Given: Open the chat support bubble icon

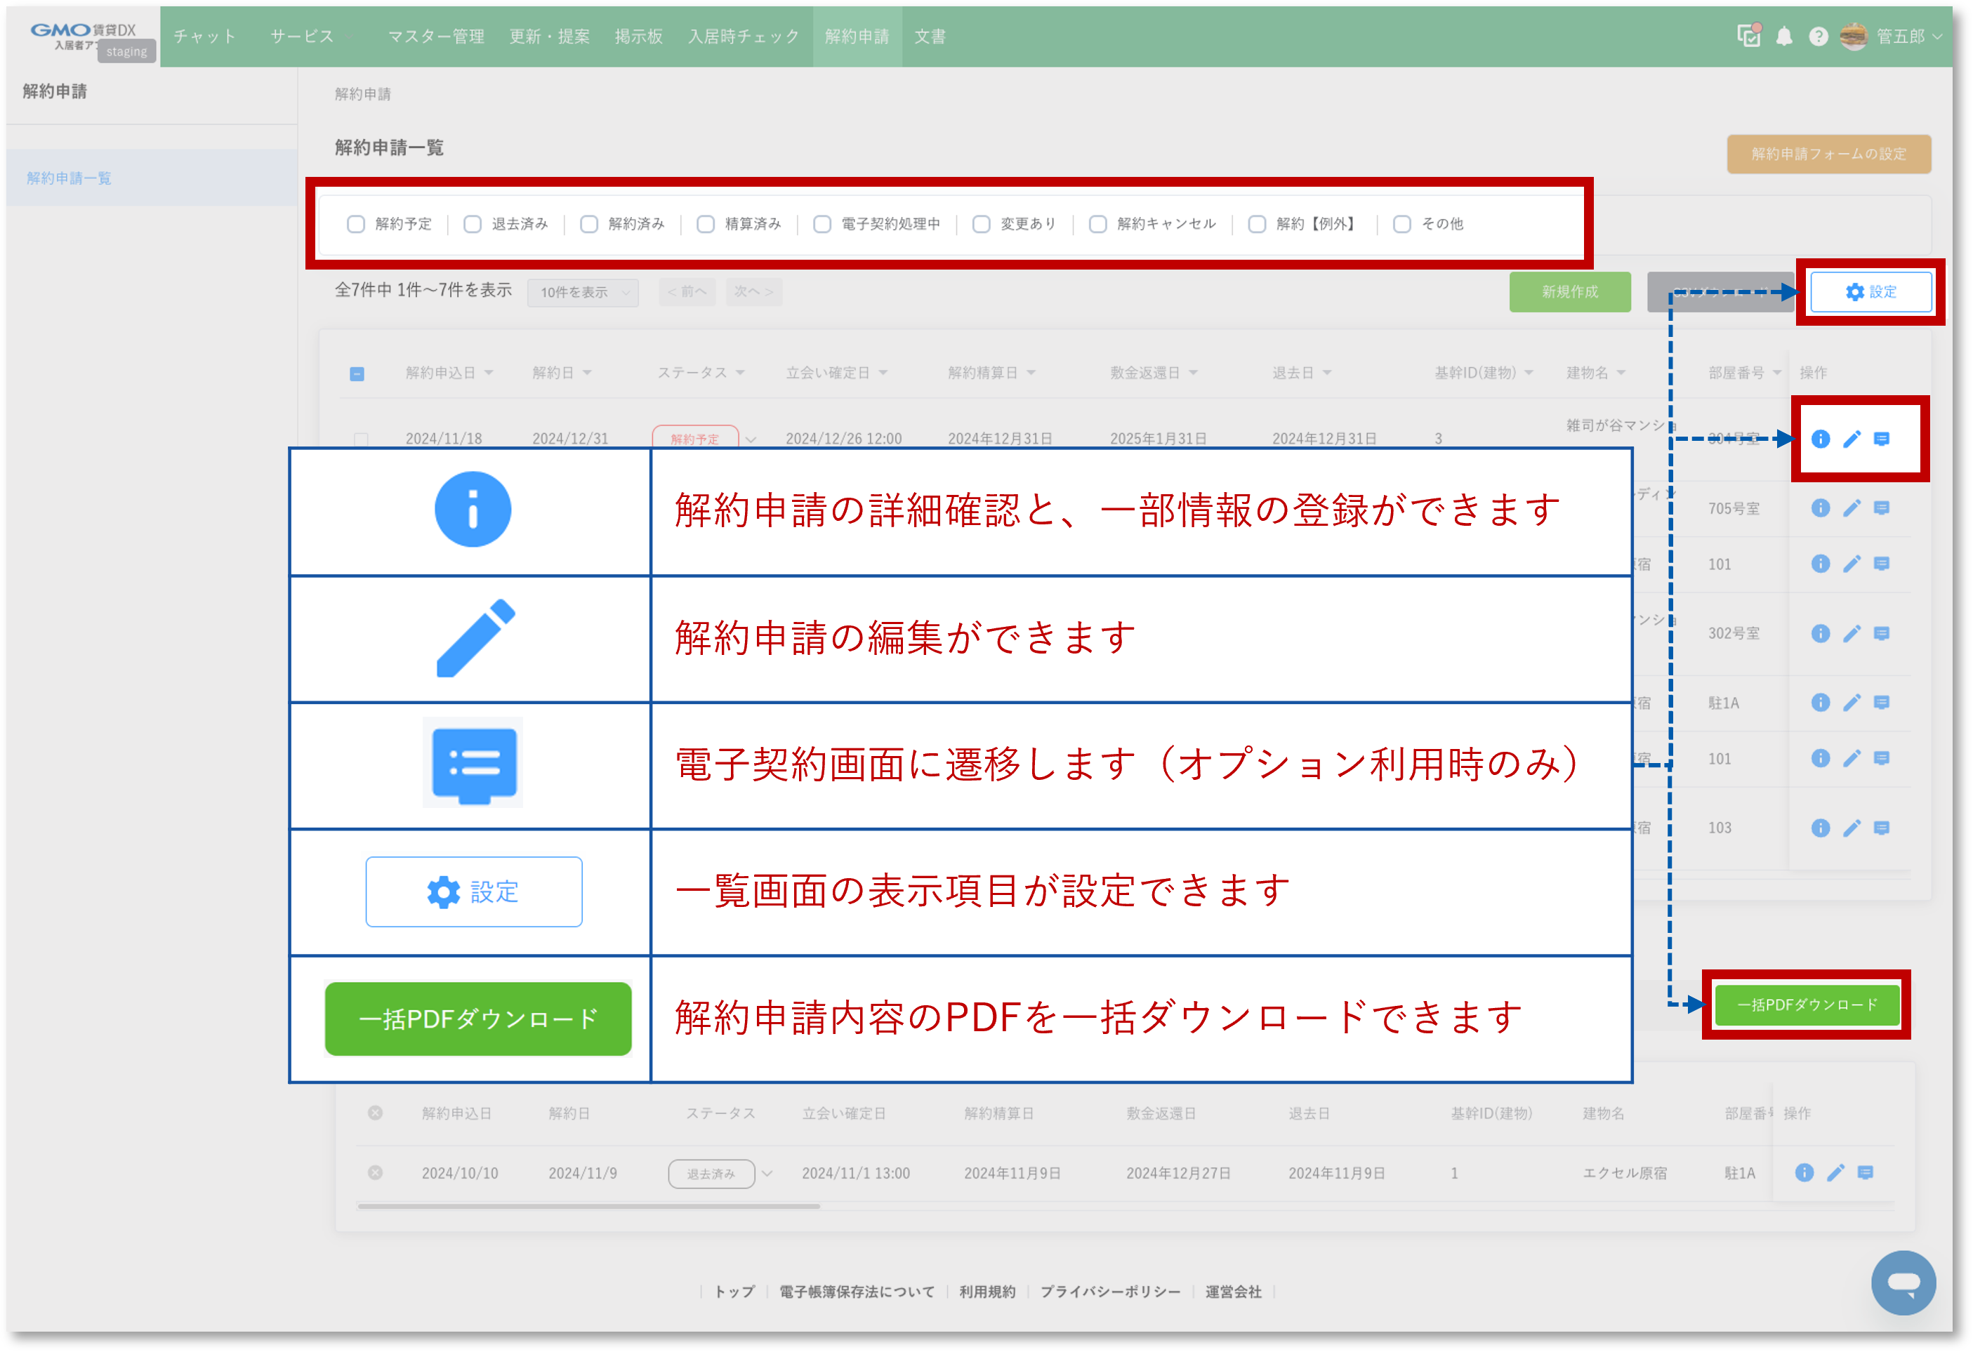Looking at the screenshot, I should tap(1903, 1282).
